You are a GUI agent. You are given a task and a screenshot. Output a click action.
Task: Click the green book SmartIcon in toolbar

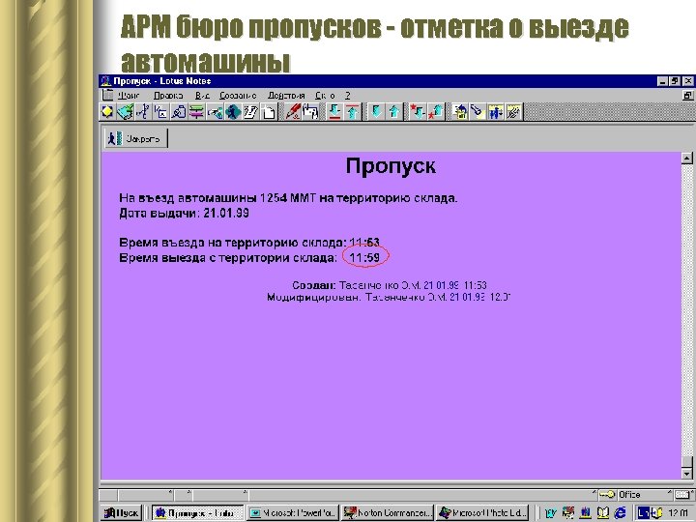[125, 112]
